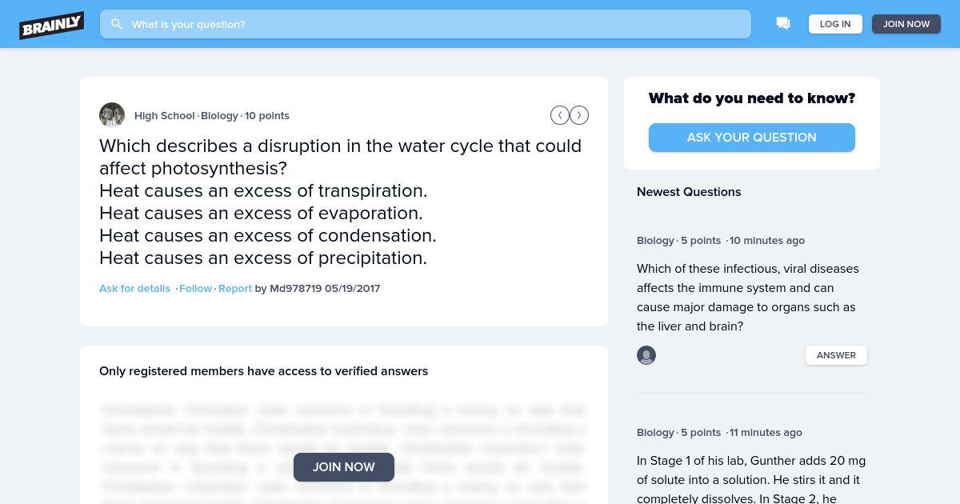Focus the 'What is your question?' search field
Screen dimensions: 960x504
426,24
